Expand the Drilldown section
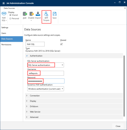The height and width of the screenshot is (130, 127). [x=27, y=106]
